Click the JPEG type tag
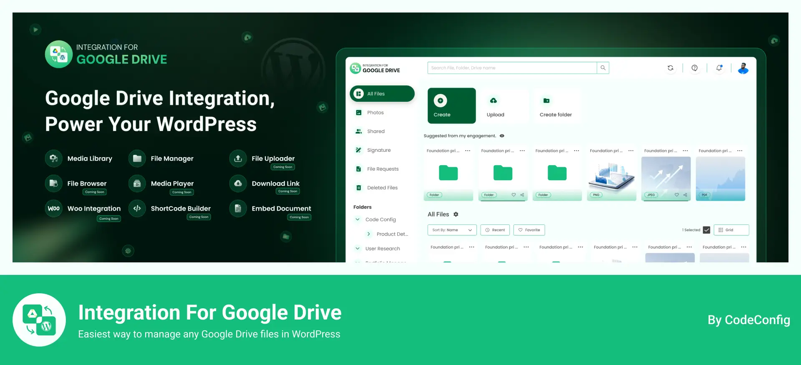Image resolution: width=801 pixels, height=365 pixels. click(651, 195)
